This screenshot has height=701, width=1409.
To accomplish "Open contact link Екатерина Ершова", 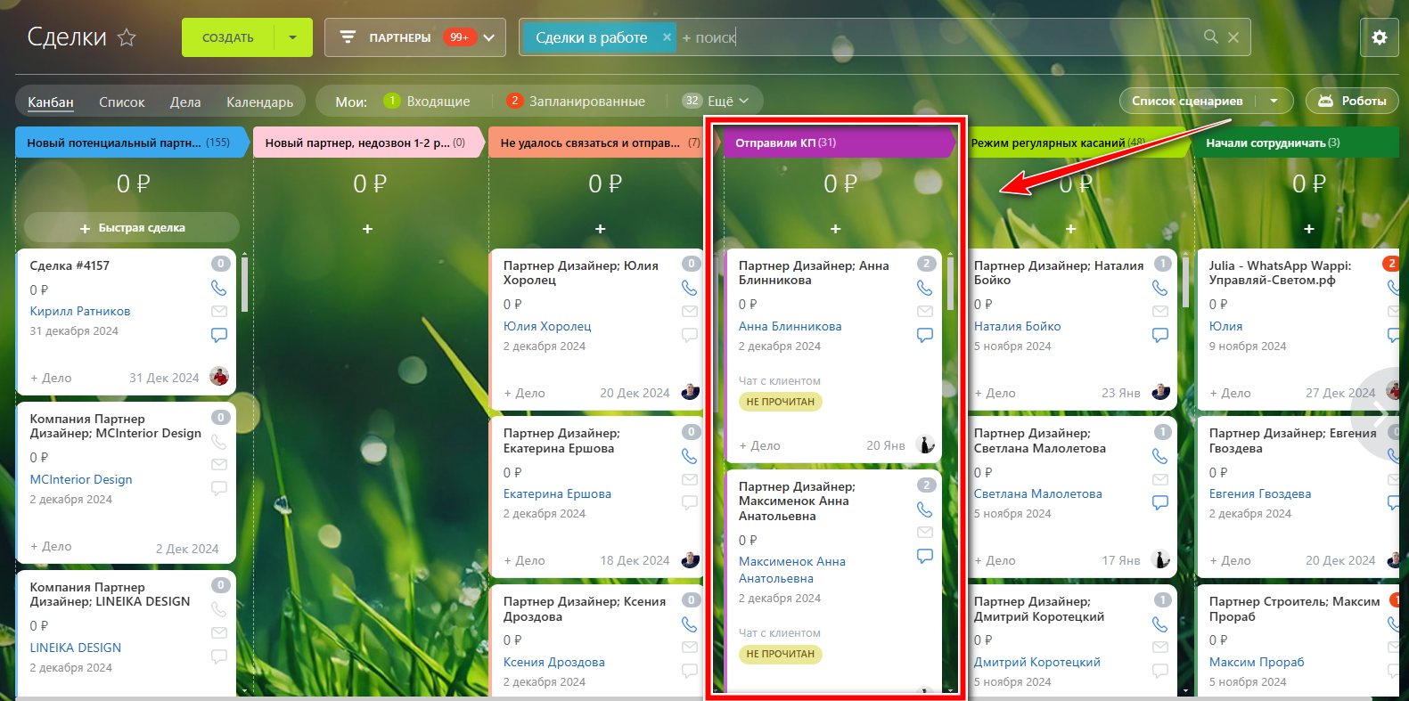I will 557,493.
